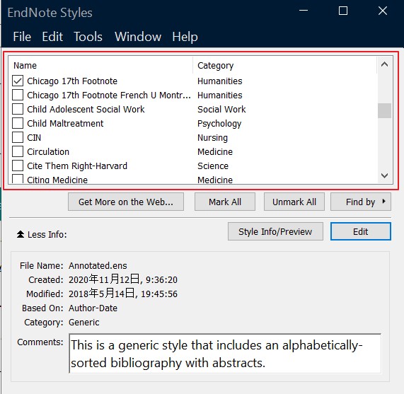This screenshot has height=394, width=404.
Task: Minimize the EndNote Styles window
Action: pos(304,11)
